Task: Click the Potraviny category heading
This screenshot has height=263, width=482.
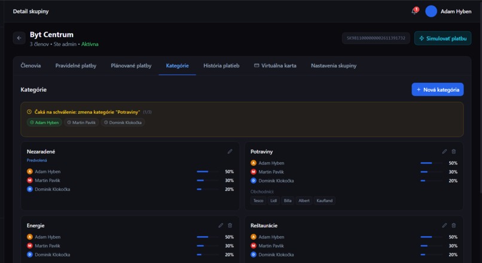Action: (261, 151)
